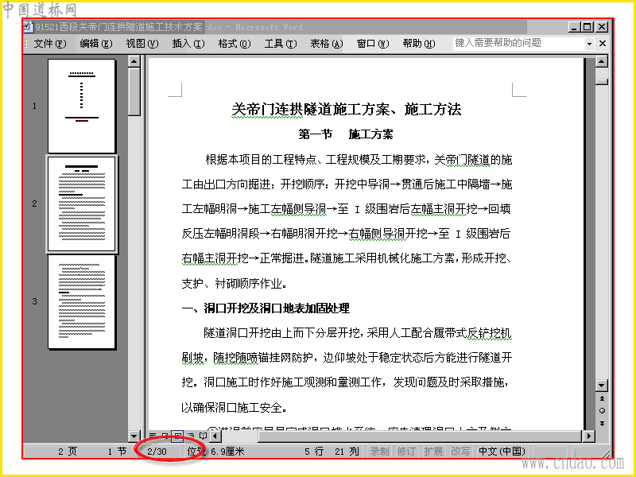Expand the help question box dropdown
This screenshot has height=477, width=636.
(589, 44)
